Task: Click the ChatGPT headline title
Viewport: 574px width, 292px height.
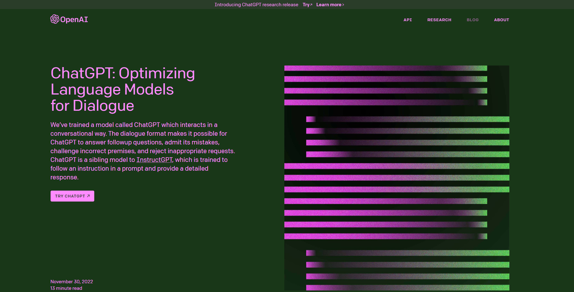Action: tap(123, 90)
